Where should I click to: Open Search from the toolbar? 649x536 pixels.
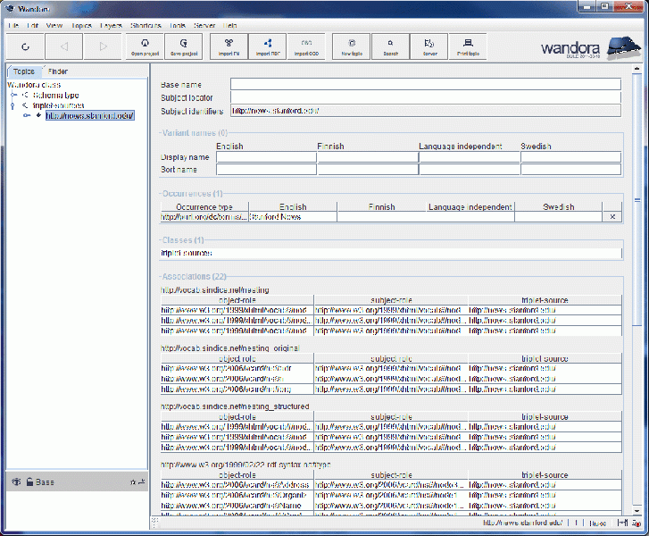pos(390,46)
